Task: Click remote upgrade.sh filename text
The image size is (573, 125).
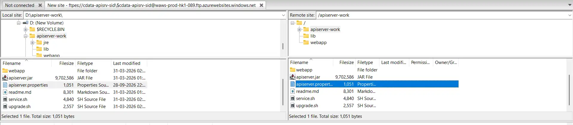Action: [307, 106]
